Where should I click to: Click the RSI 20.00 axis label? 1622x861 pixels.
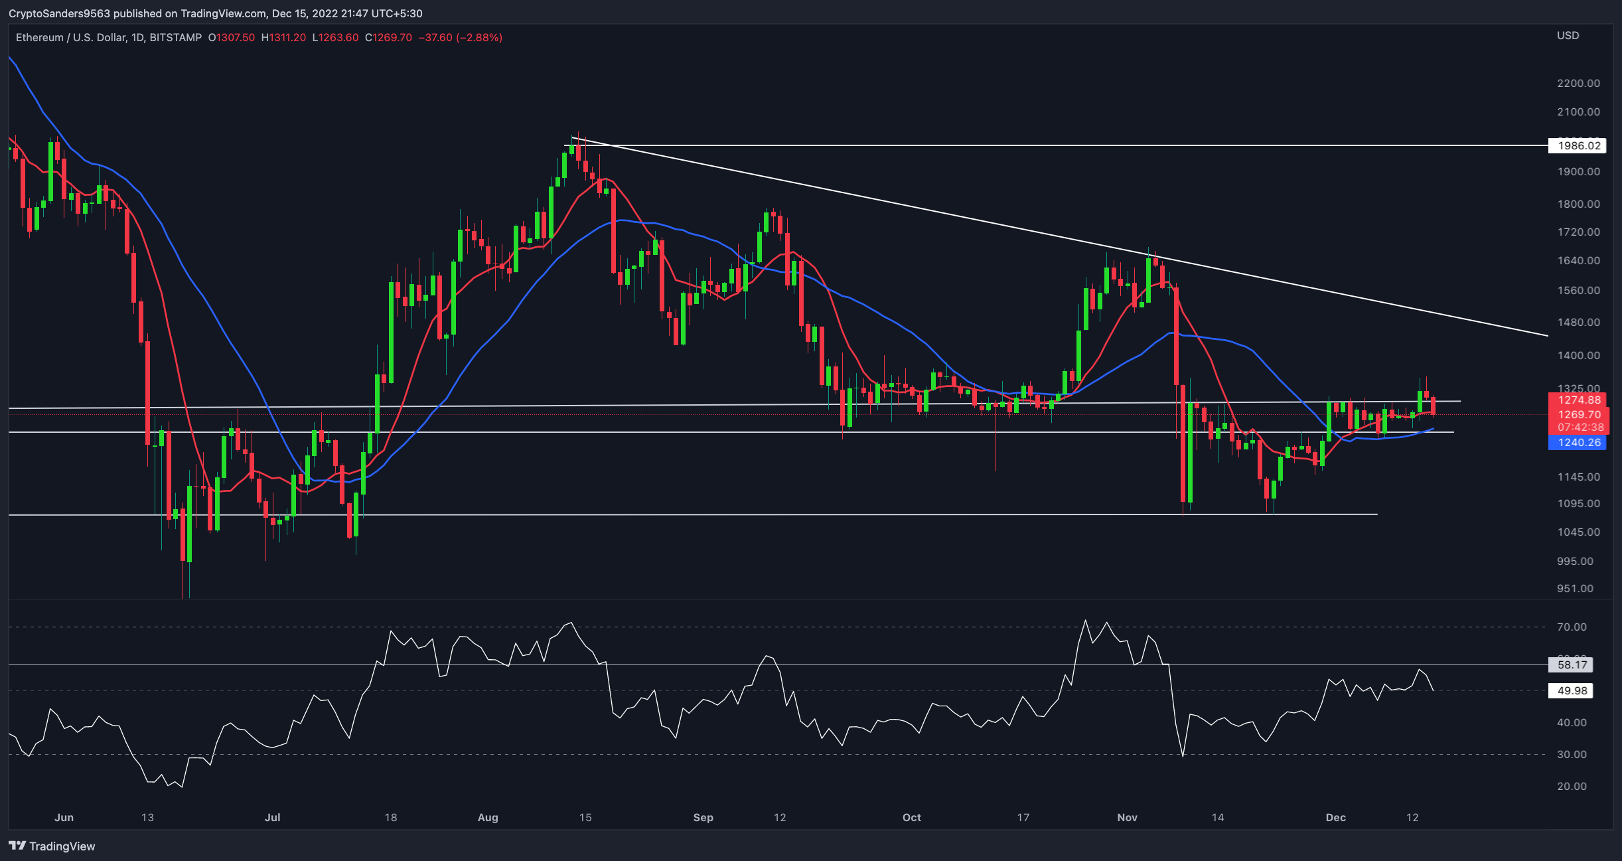(1572, 786)
